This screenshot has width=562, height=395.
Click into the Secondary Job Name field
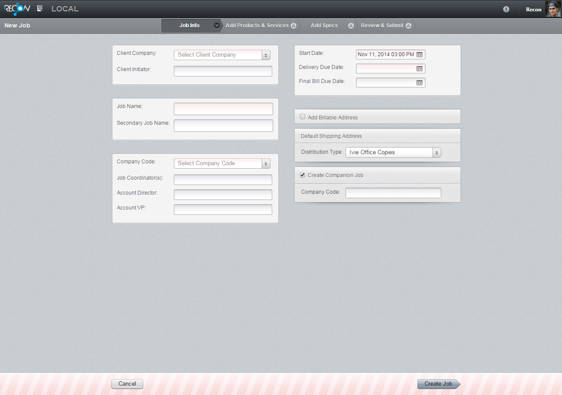(x=223, y=126)
